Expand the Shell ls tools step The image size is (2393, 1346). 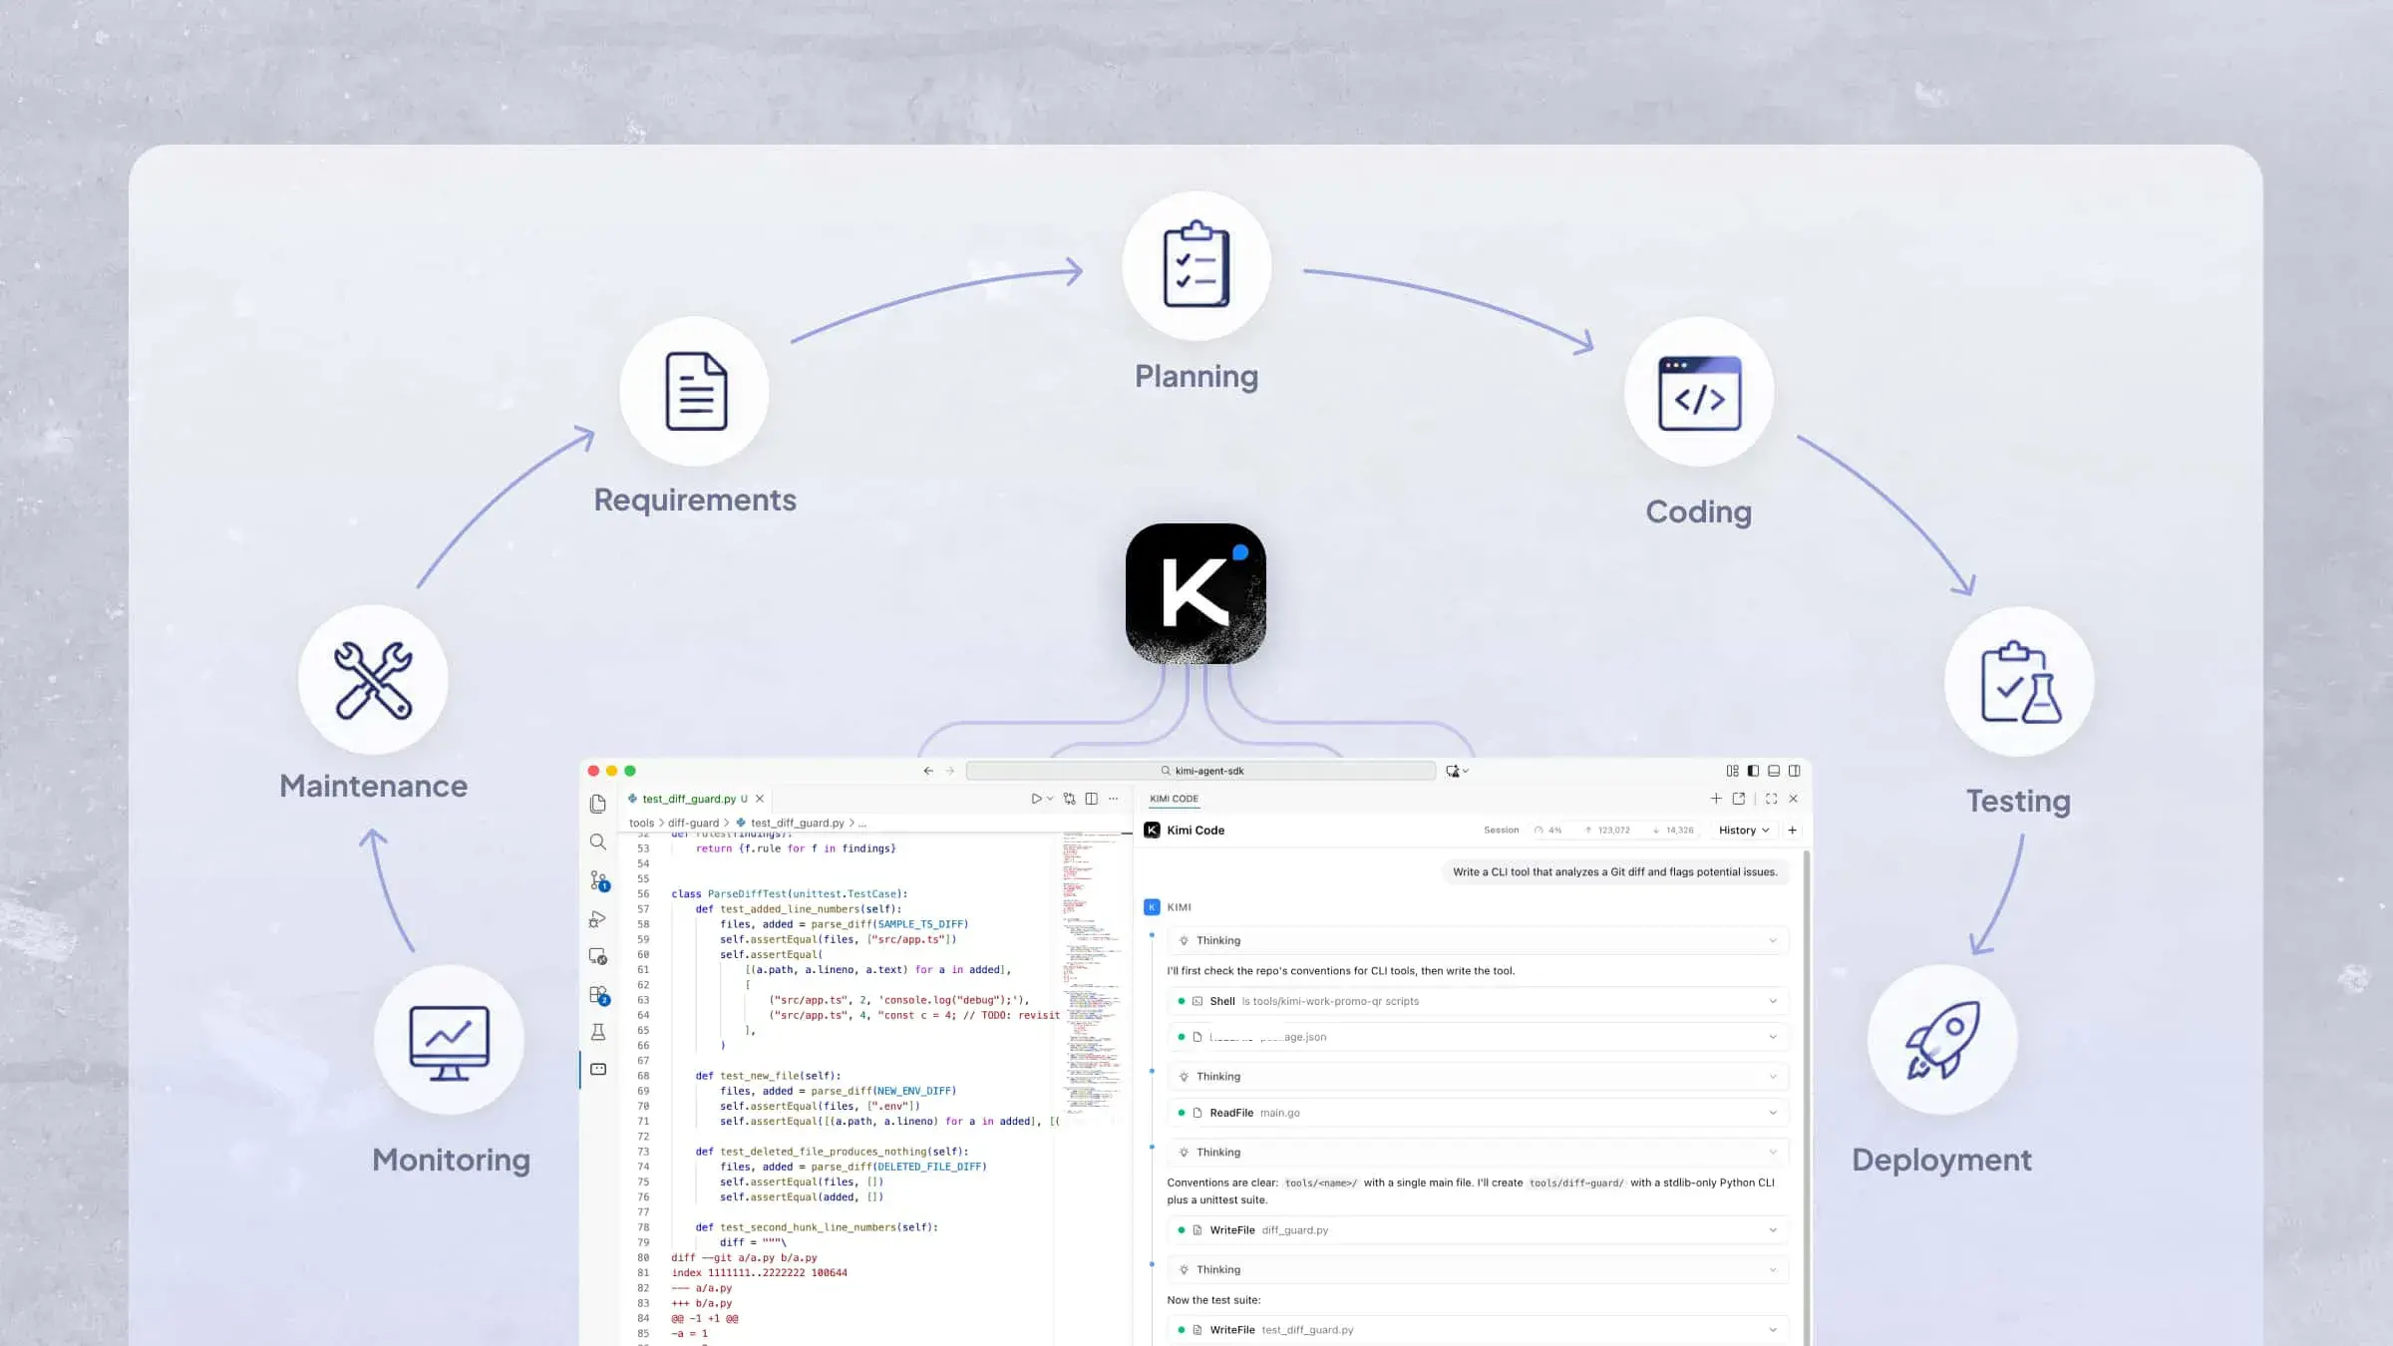tap(1478, 1001)
